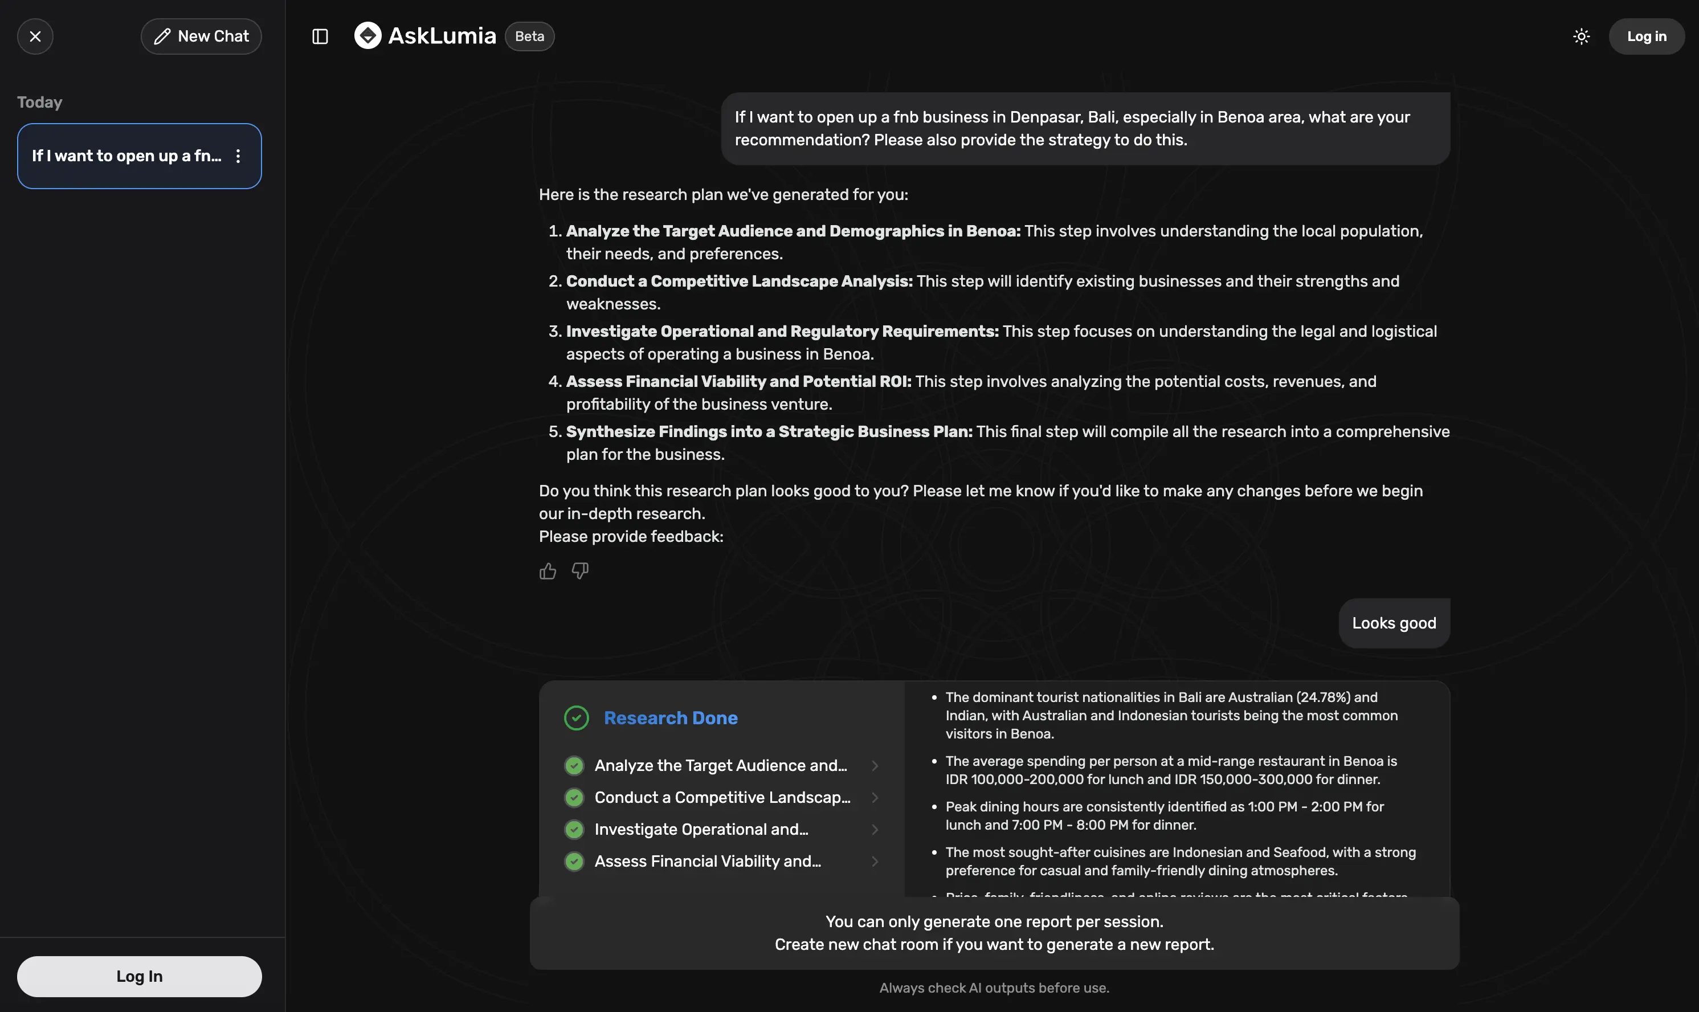
Task: Start a New Chat
Action: tap(201, 36)
